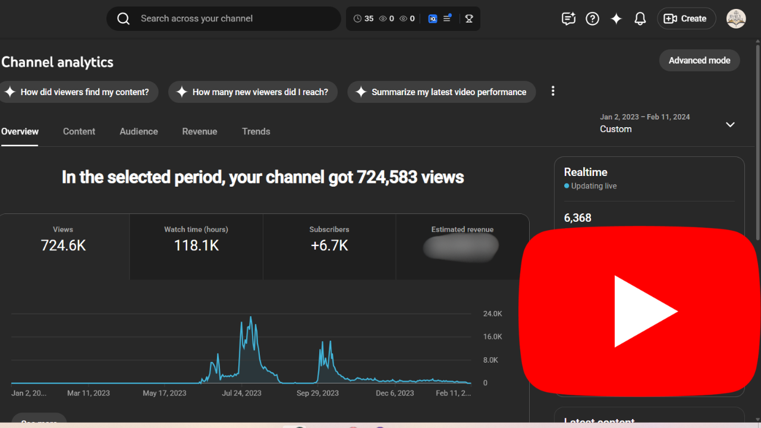Click the trophy icon in extension bar
The image size is (761, 428).
[469, 18]
